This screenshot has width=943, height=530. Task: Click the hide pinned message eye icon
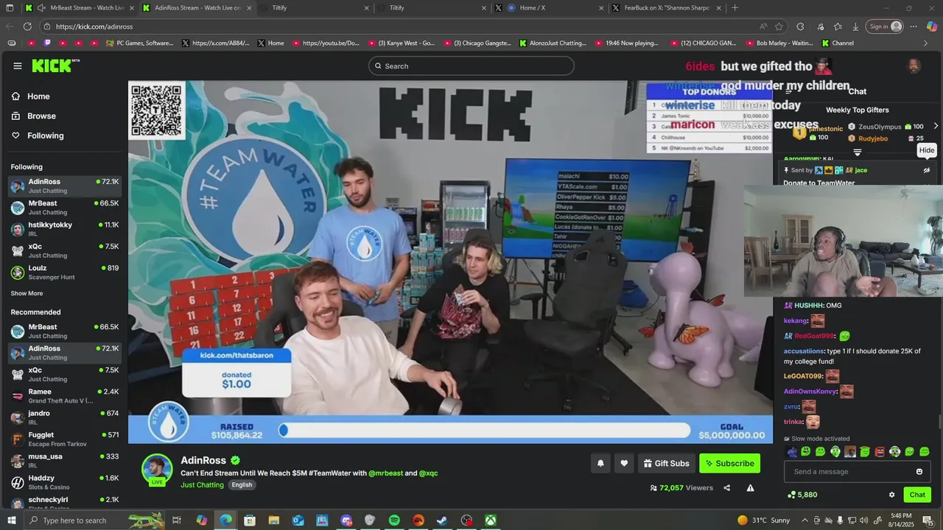pyautogui.click(x=927, y=170)
